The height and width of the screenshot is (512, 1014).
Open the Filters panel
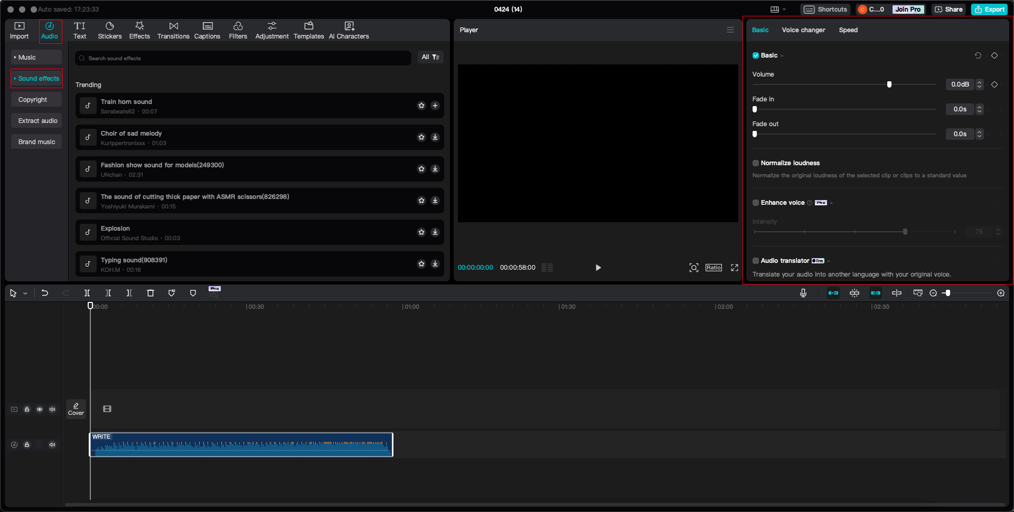click(238, 30)
